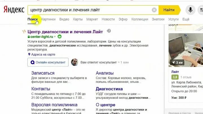The height and width of the screenshot is (114, 203).
Task: Click the site favicon left of the result title
Action: (x=24, y=32)
